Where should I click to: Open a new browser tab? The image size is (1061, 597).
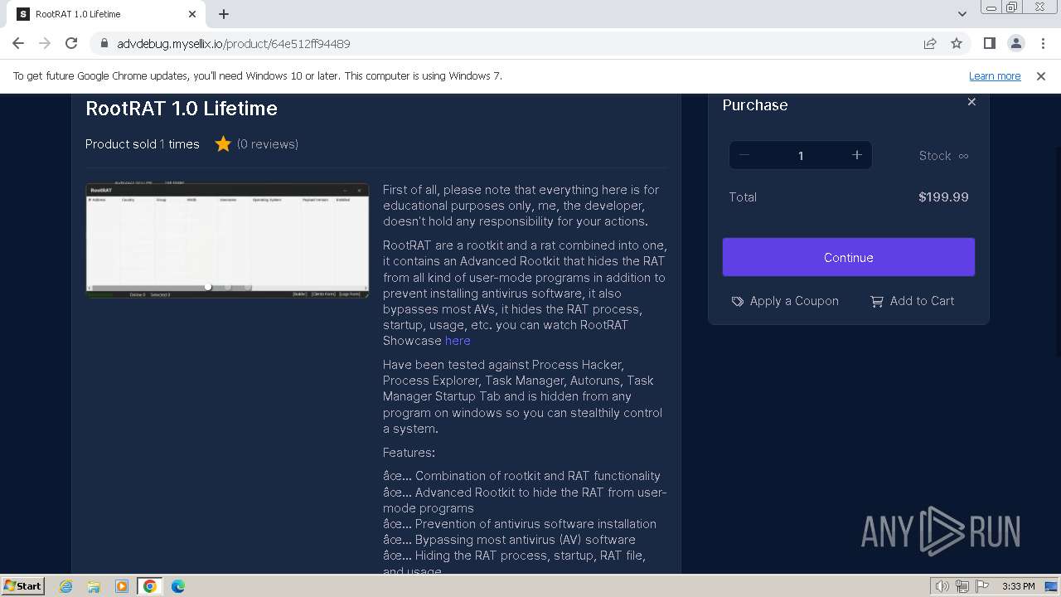click(224, 14)
